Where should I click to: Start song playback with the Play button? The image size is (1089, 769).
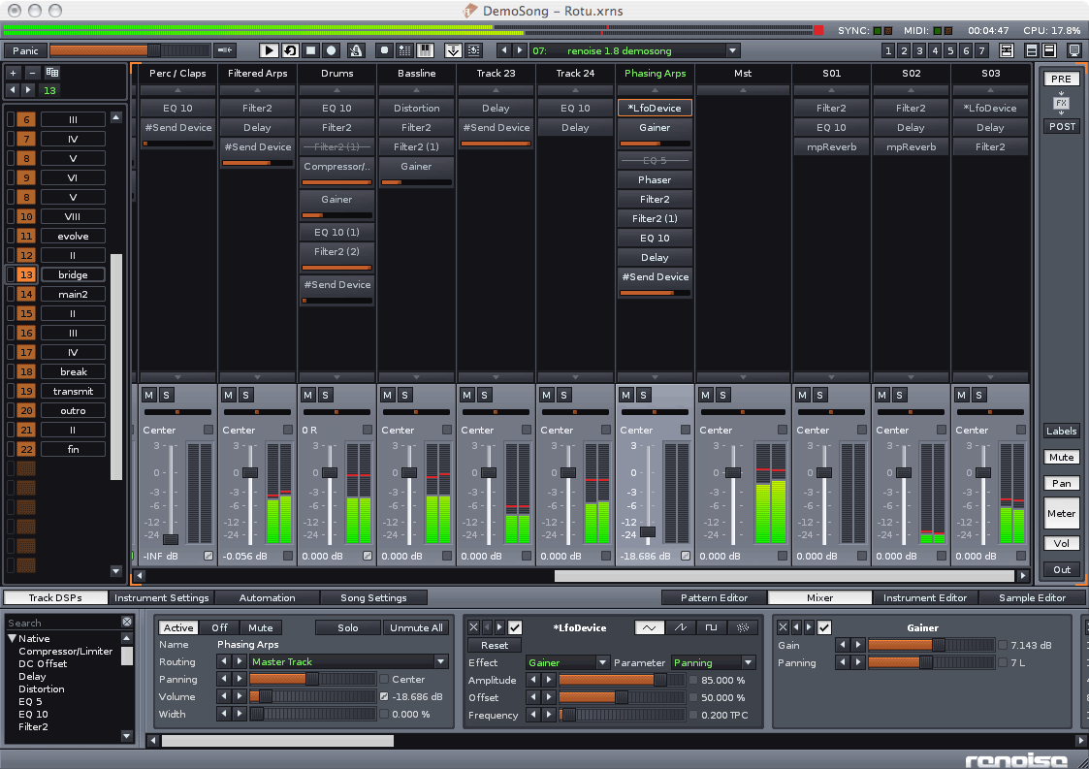268,50
